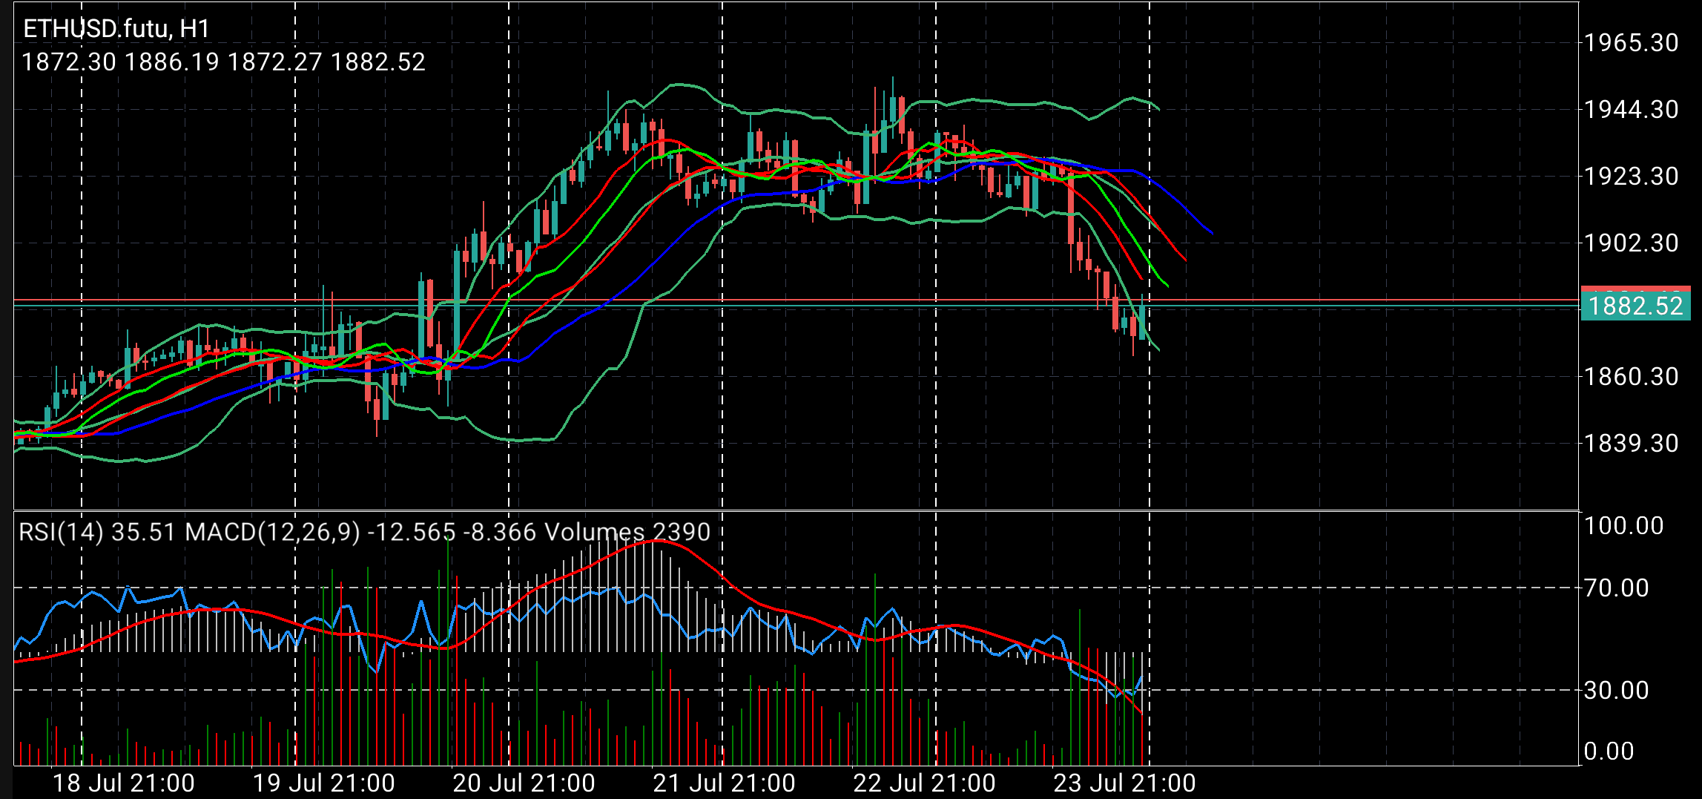Image resolution: width=1702 pixels, height=799 pixels.
Task: Click the 22 Jul 21:00 time label
Action: (925, 783)
